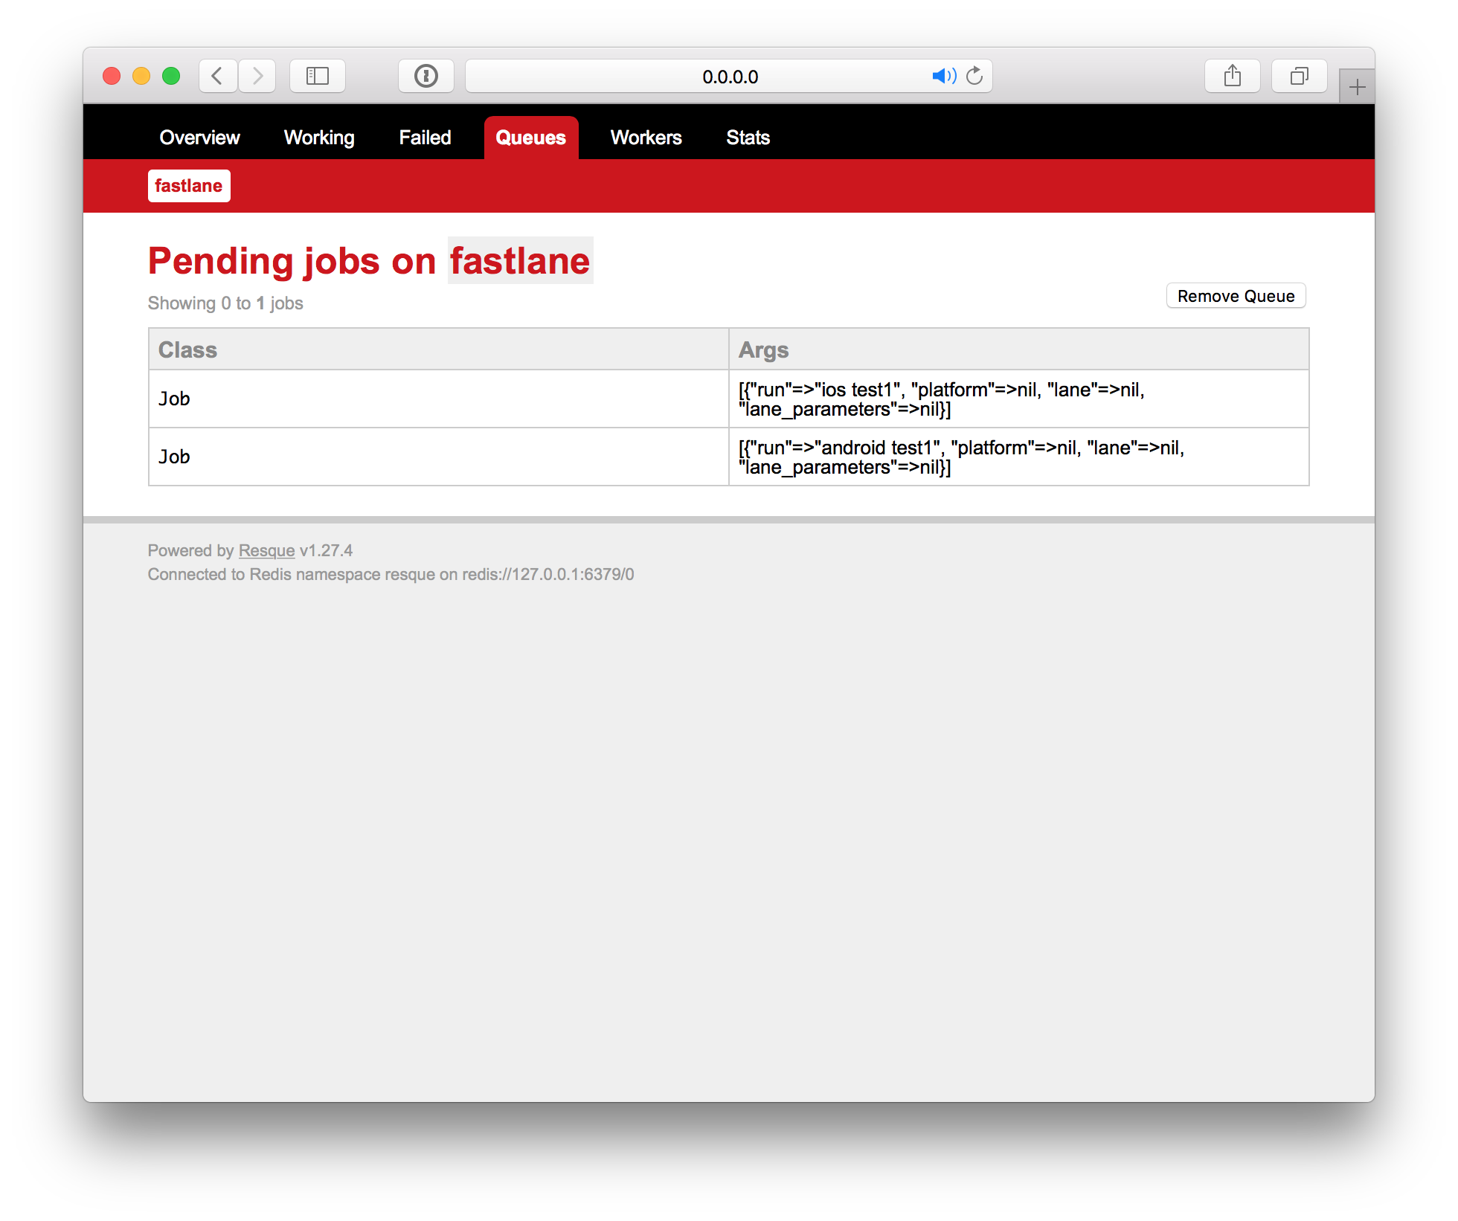Click the browser forward arrow
Screen dimensions: 1458x1221
(x=257, y=76)
